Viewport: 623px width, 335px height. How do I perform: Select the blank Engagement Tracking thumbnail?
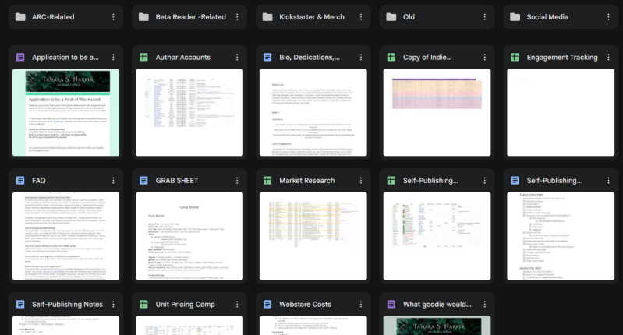pyautogui.click(x=561, y=113)
